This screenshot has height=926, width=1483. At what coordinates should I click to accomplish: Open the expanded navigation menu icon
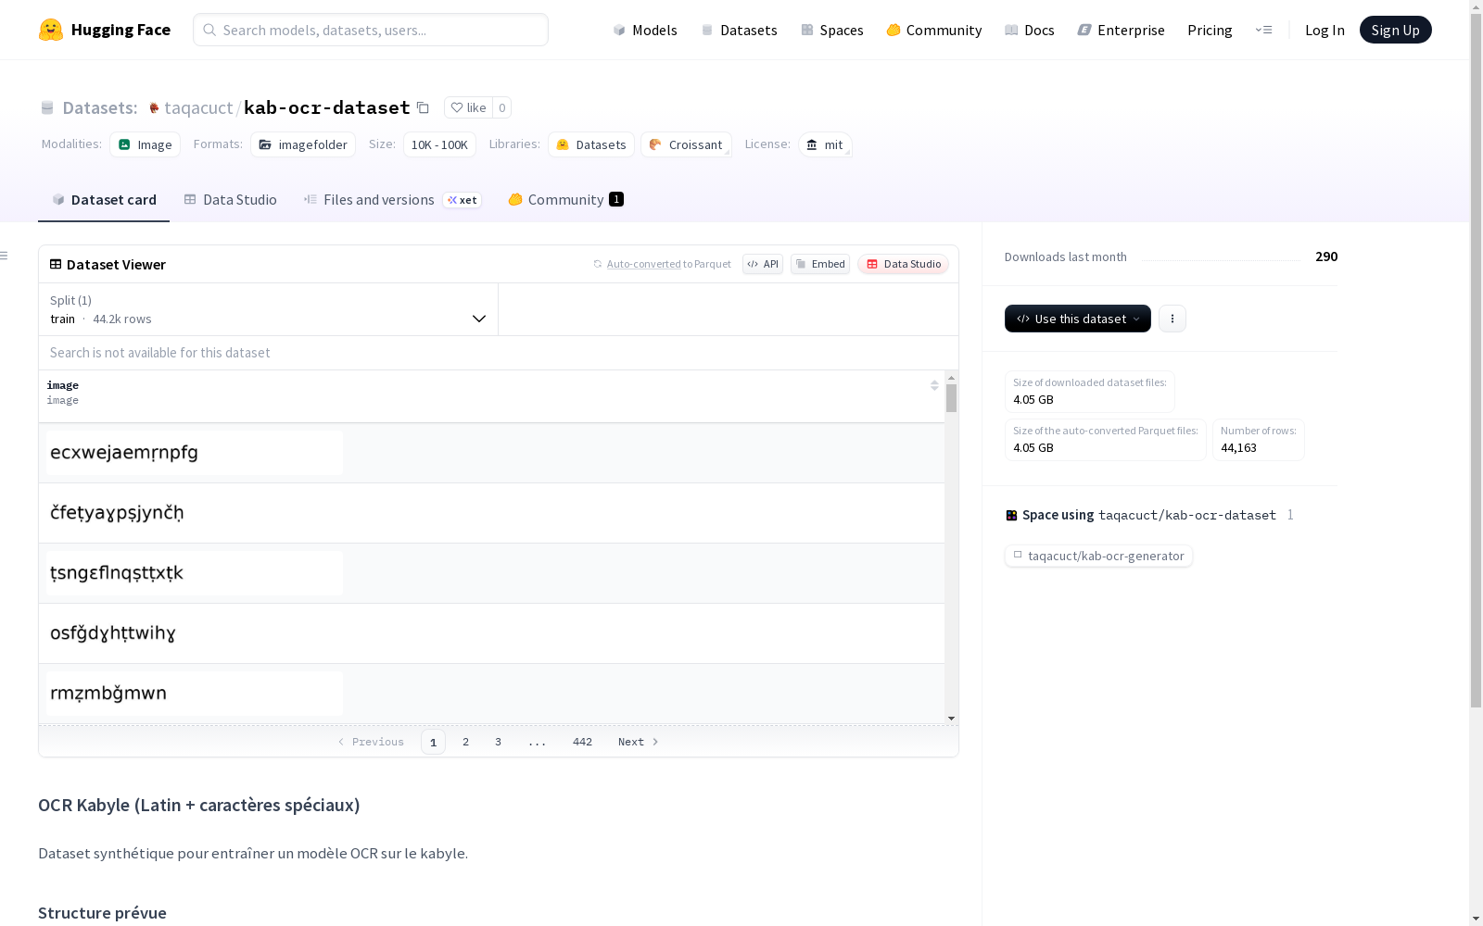click(1263, 30)
